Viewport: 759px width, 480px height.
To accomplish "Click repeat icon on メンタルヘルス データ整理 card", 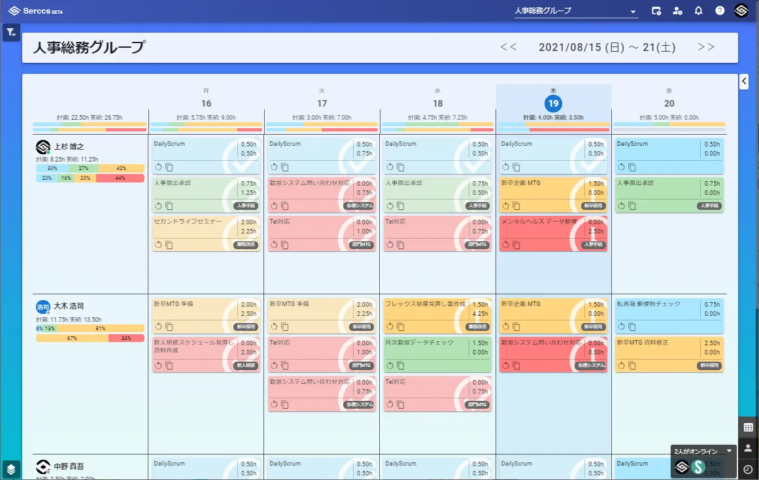I will (505, 245).
